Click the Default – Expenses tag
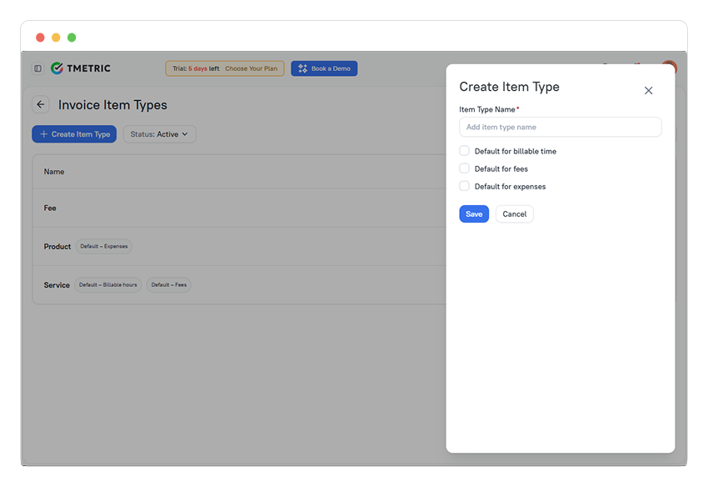The image size is (708, 487). (x=104, y=247)
